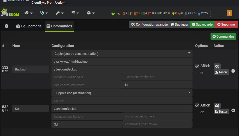Click the orange notification badge showing 4

(229, 13)
